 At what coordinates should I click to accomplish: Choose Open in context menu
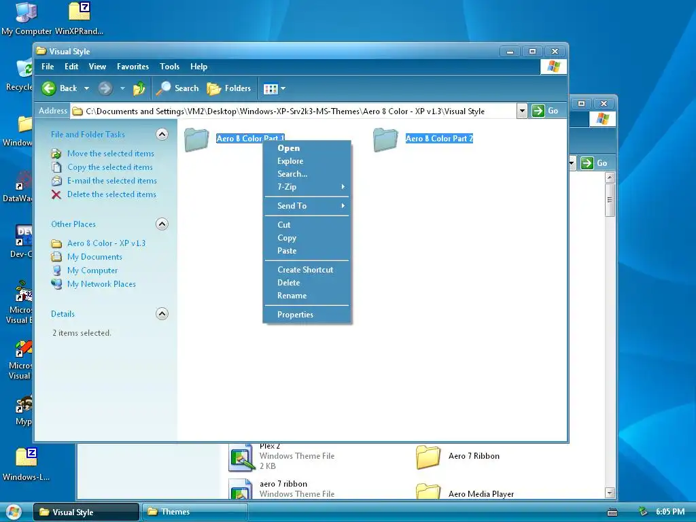coord(307,148)
